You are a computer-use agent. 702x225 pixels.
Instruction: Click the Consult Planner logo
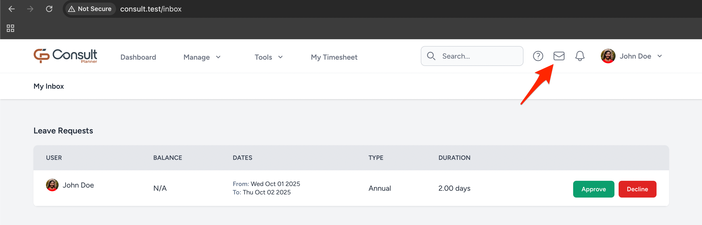(65, 56)
